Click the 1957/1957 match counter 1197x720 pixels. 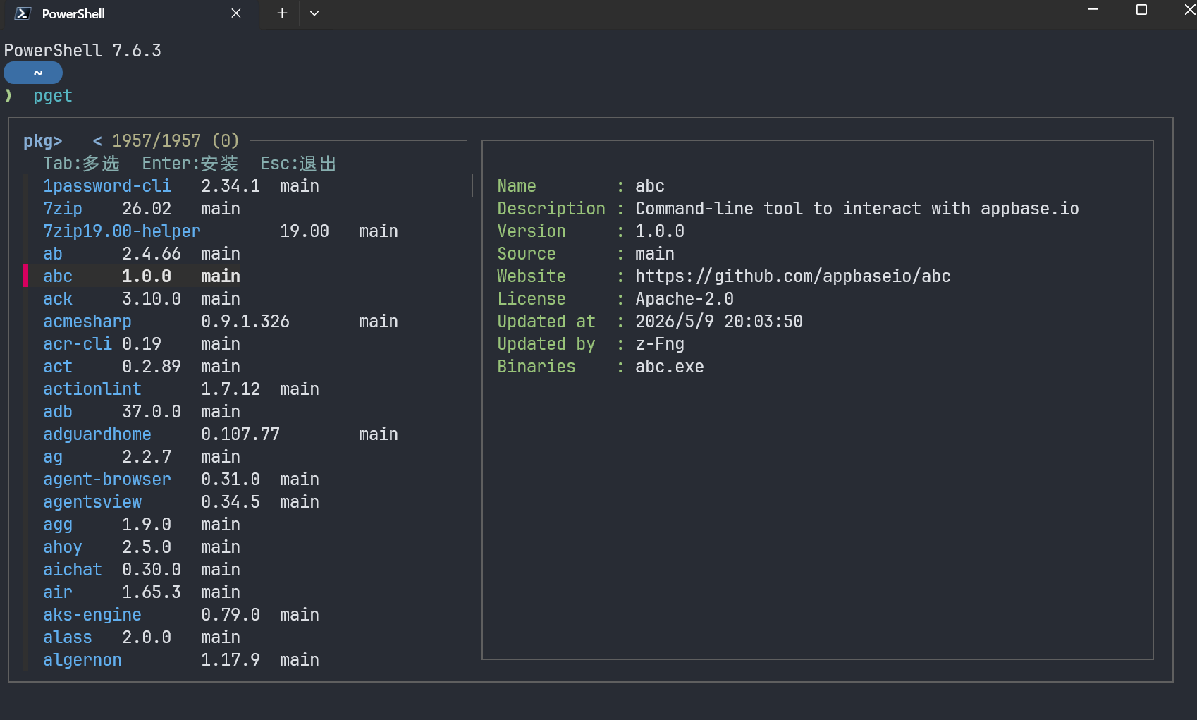[x=156, y=141]
